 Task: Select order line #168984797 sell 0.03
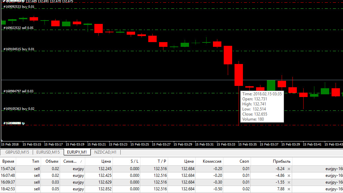19,91
